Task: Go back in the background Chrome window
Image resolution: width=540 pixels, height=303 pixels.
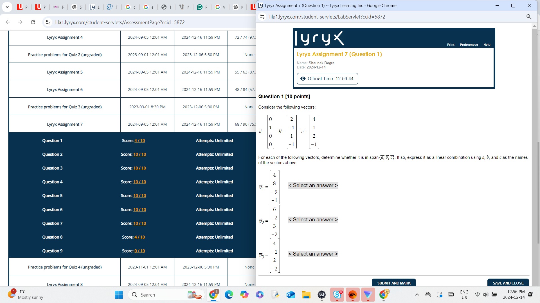Action: coord(8,22)
